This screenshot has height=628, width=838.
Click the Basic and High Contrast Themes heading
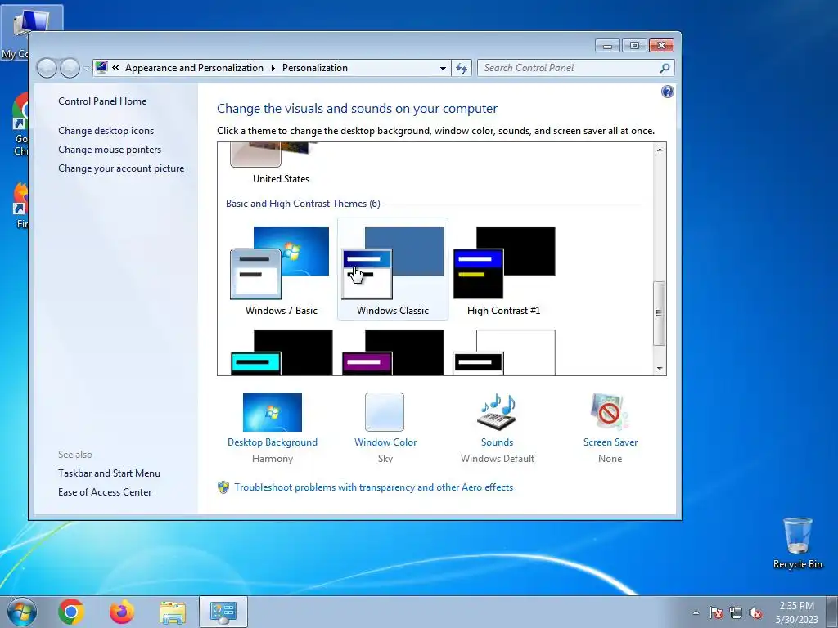pyautogui.click(x=303, y=204)
